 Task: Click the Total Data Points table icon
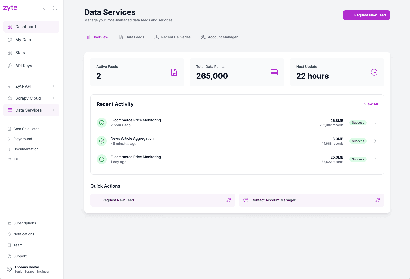pos(274,72)
